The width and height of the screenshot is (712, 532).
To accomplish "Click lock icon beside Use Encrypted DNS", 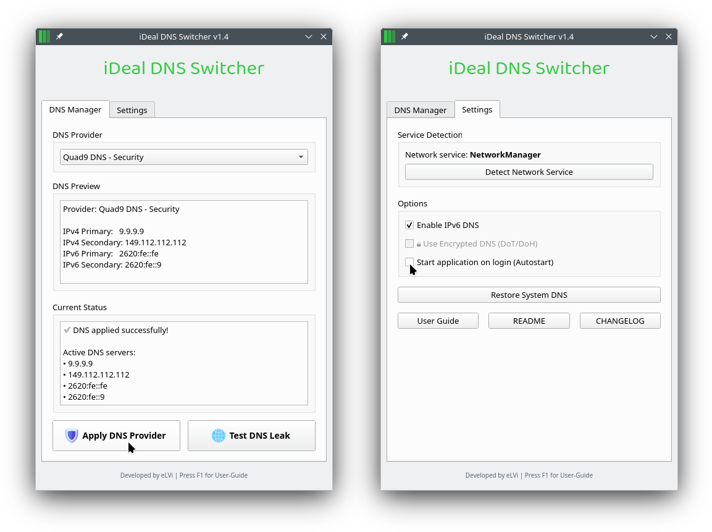I will (x=419, y=244).
